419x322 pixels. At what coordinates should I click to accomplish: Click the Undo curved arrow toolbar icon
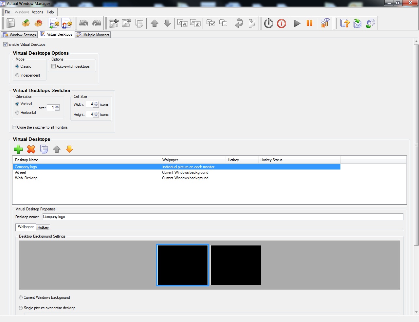83,23
